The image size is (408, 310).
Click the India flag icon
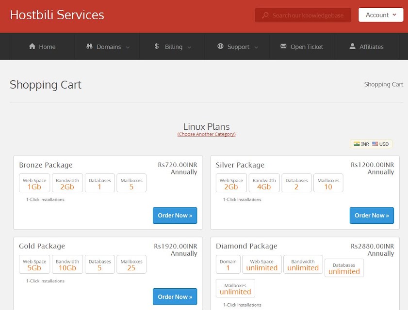(x=357, y=144)
